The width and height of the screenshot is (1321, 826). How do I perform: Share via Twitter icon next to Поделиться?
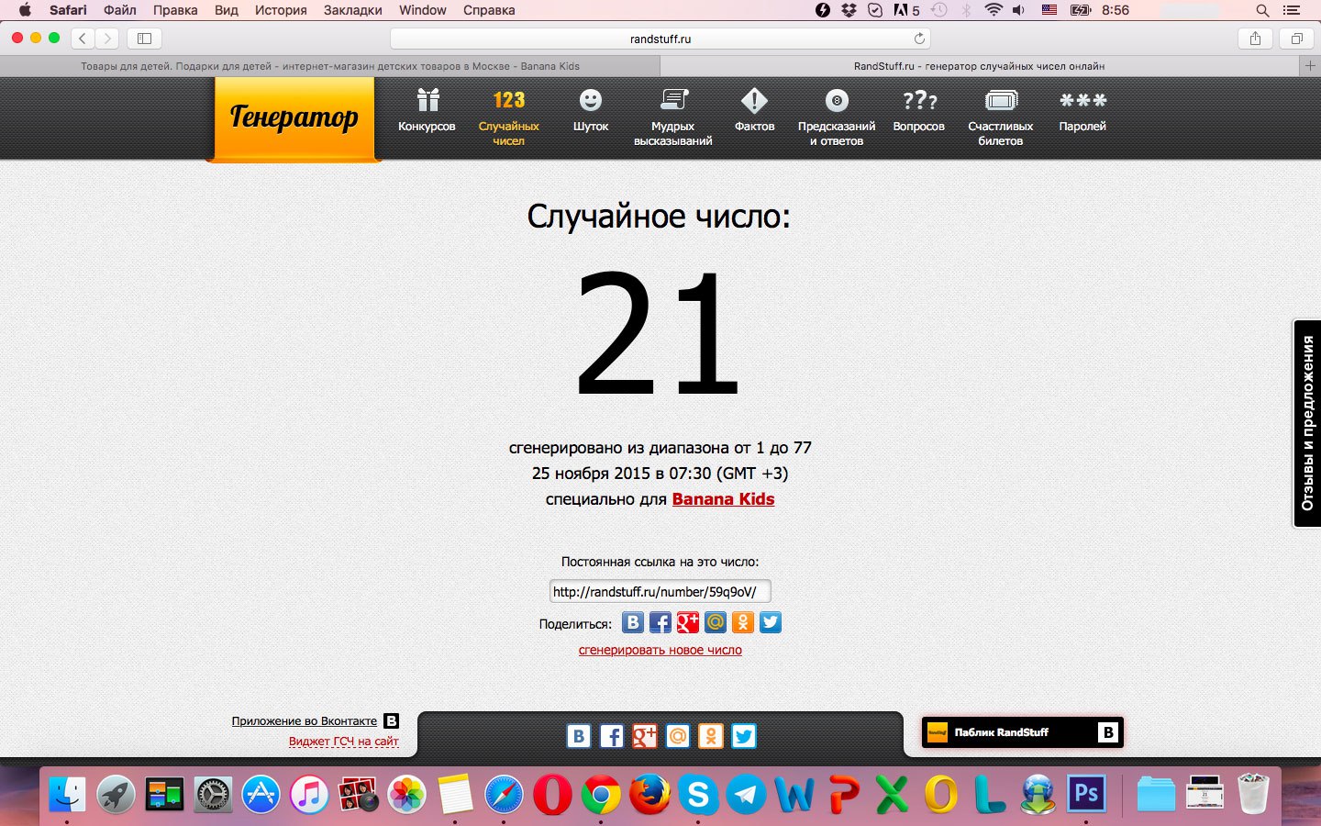(x=771, y=623)
